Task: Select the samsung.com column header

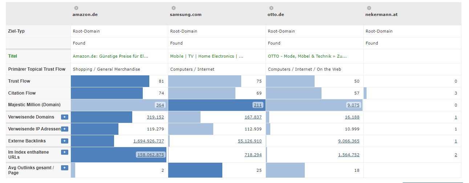Action: (x=186, y=15)
